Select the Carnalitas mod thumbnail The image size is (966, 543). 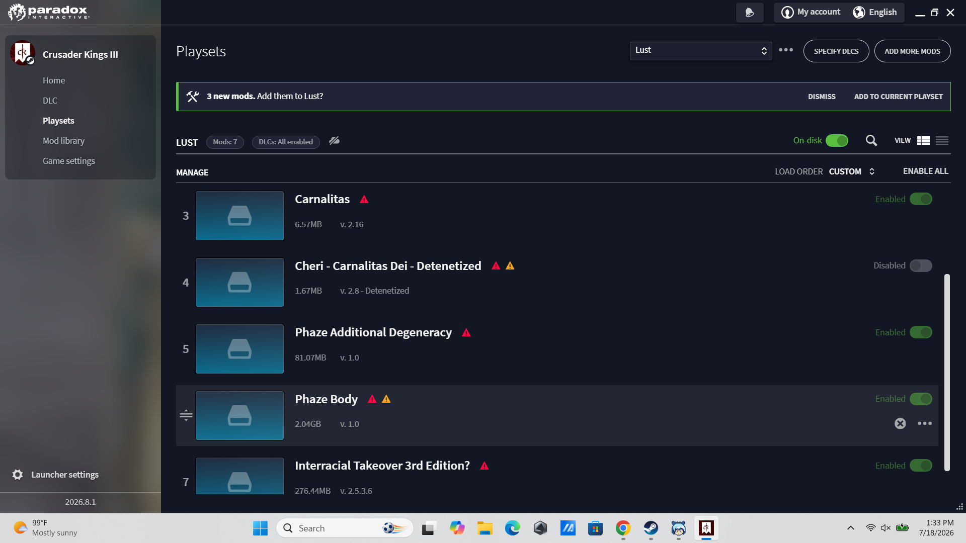point(239,216)
